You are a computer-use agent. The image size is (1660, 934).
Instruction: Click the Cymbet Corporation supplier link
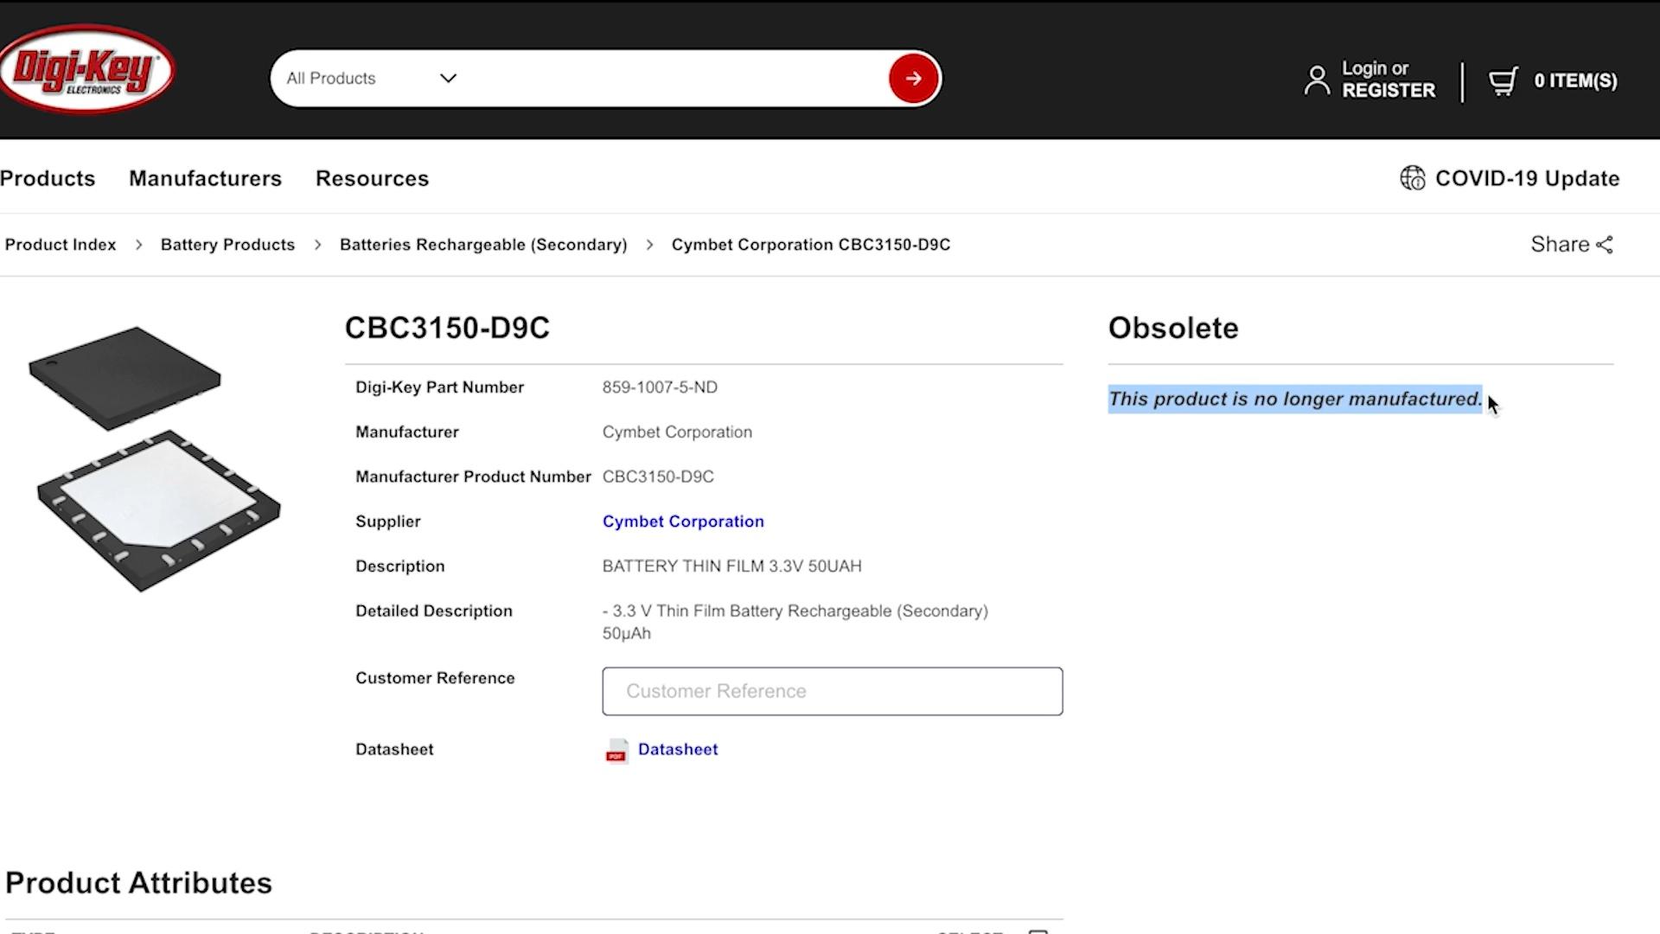click(x=683, y=521)
